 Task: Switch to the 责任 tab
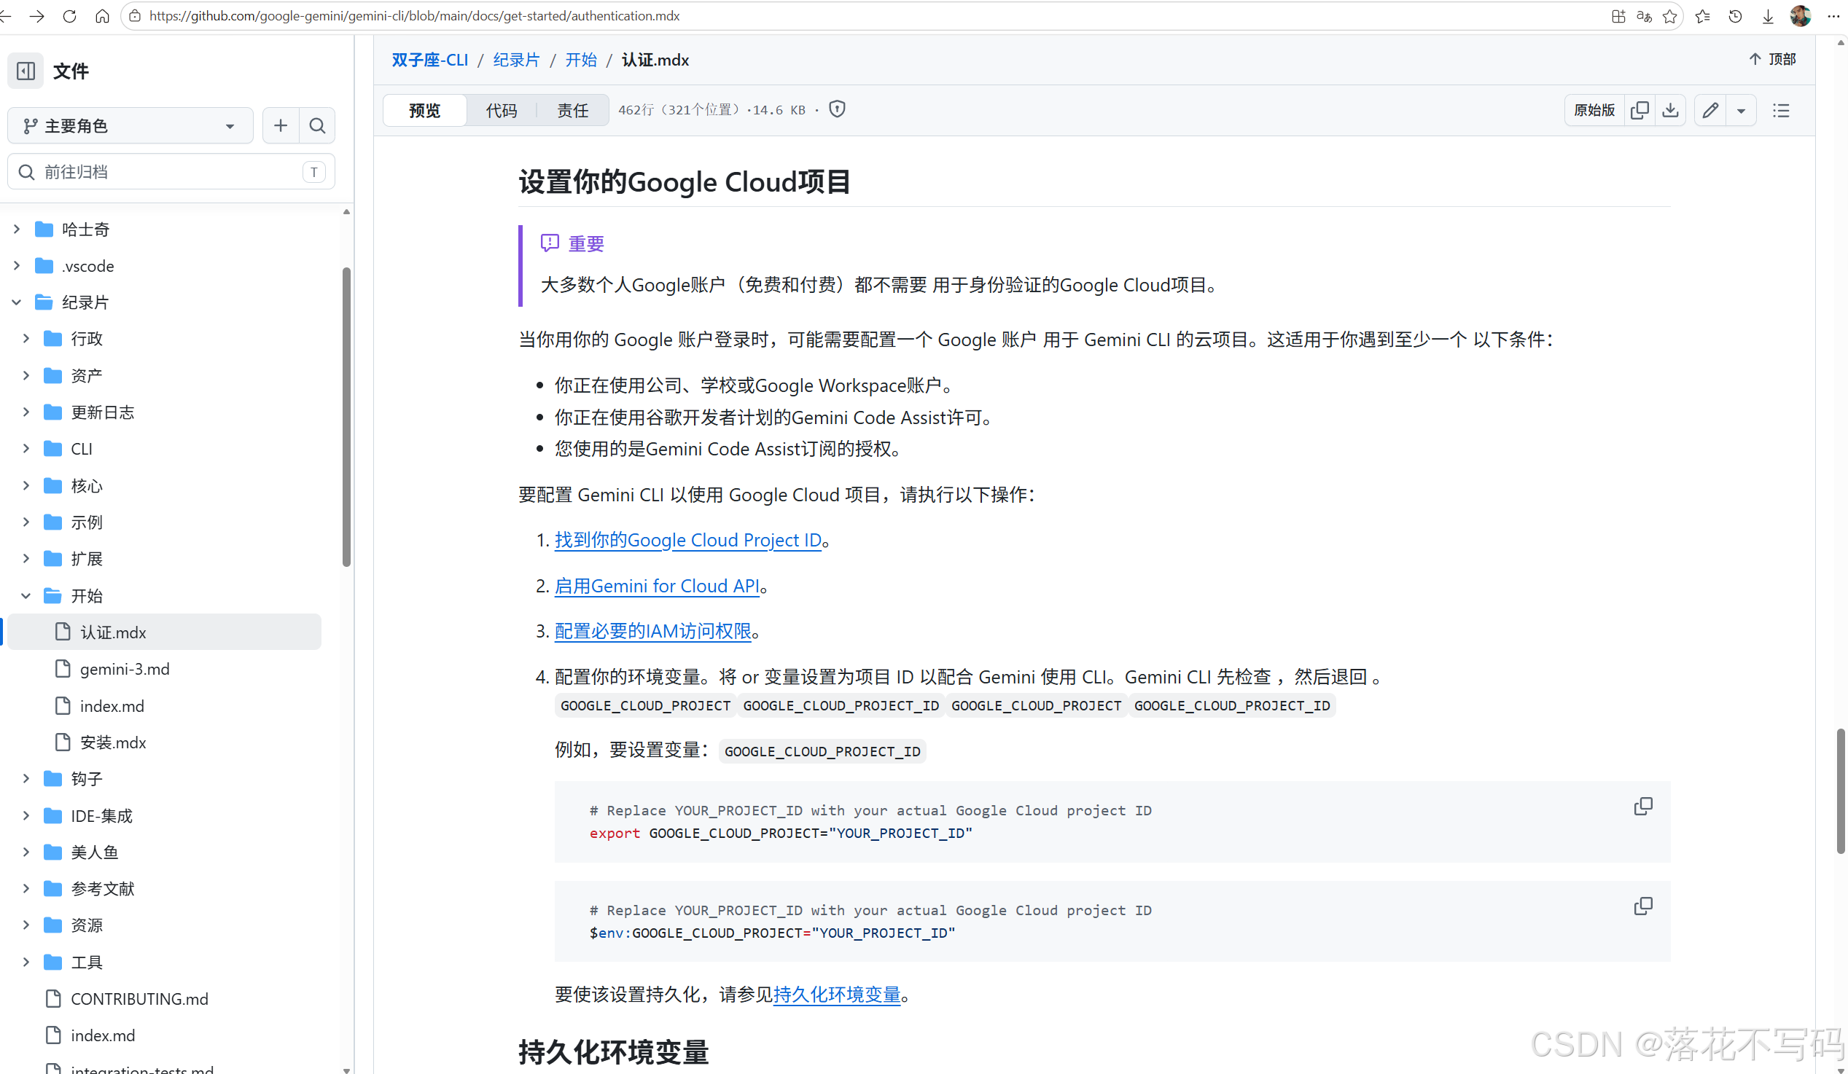click(x=572, y=110)
